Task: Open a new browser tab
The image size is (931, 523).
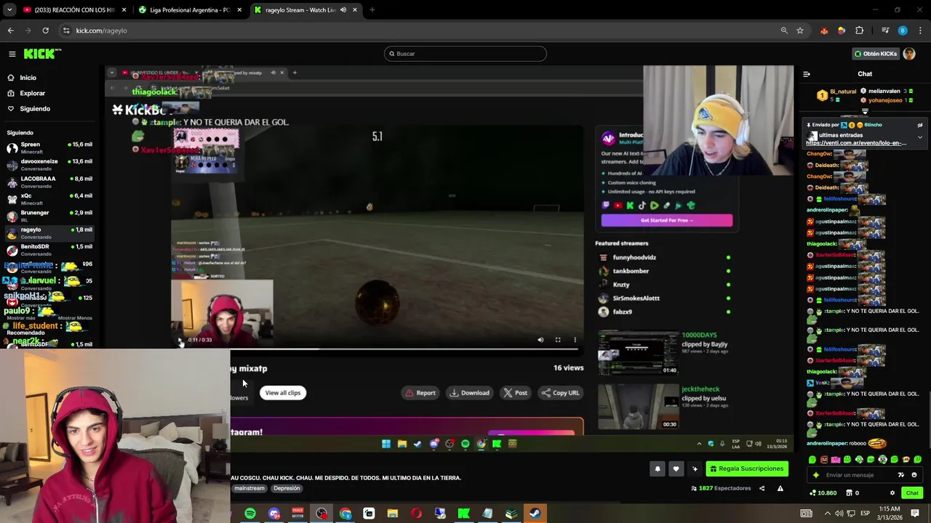Action: 372,10
